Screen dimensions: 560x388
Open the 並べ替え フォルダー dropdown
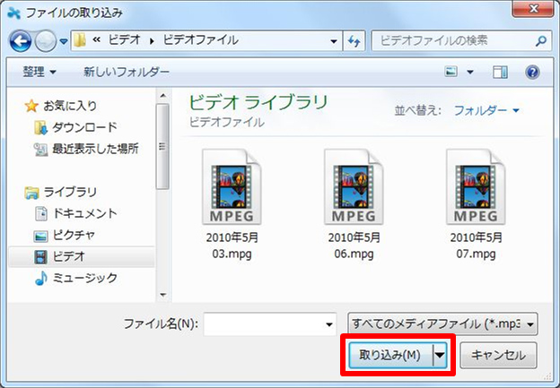tap(486, 111)
